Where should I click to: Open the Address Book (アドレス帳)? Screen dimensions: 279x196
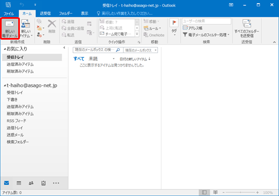(193, 28)
